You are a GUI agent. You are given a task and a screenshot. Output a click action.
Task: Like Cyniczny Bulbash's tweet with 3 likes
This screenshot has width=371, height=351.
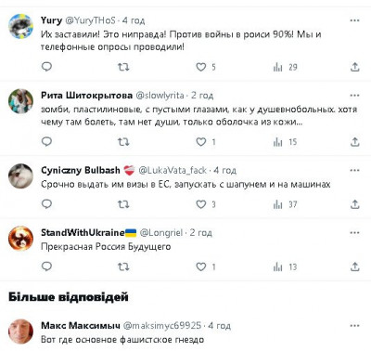pos(201,204)
